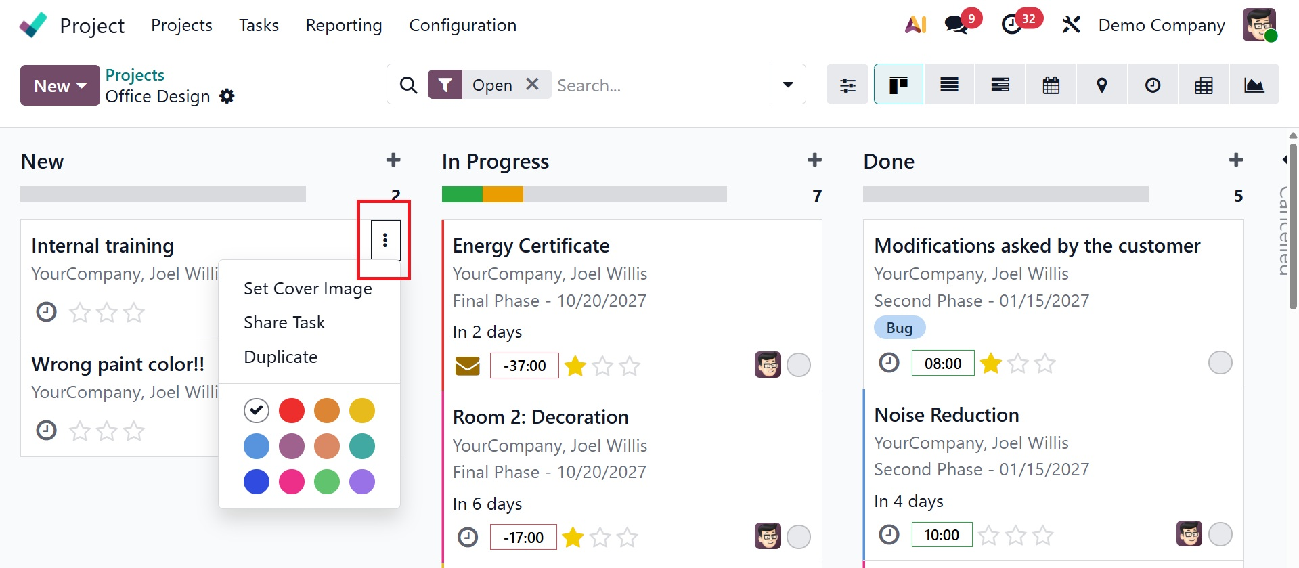Open the New button dropdown
This screenshot has height=568, width=1299.
60,86
